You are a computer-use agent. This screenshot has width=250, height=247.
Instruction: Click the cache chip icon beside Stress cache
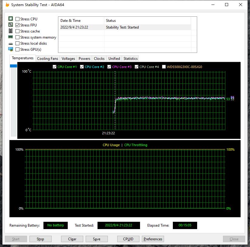pos(11,31)
